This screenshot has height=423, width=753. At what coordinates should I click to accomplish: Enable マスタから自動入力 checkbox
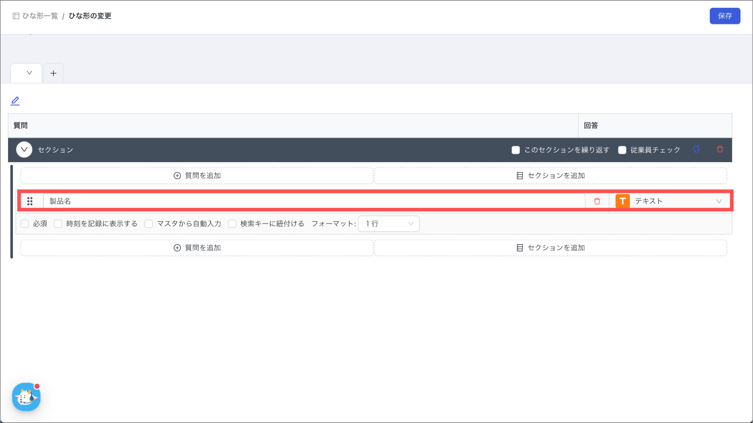coord(149,224)
